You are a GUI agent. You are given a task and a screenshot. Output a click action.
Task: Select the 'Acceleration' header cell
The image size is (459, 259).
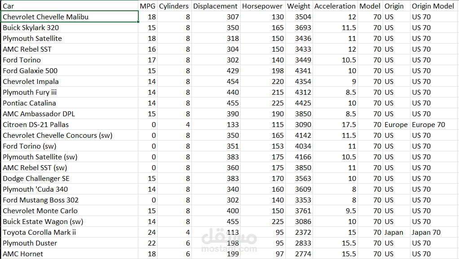click(335, 6)
